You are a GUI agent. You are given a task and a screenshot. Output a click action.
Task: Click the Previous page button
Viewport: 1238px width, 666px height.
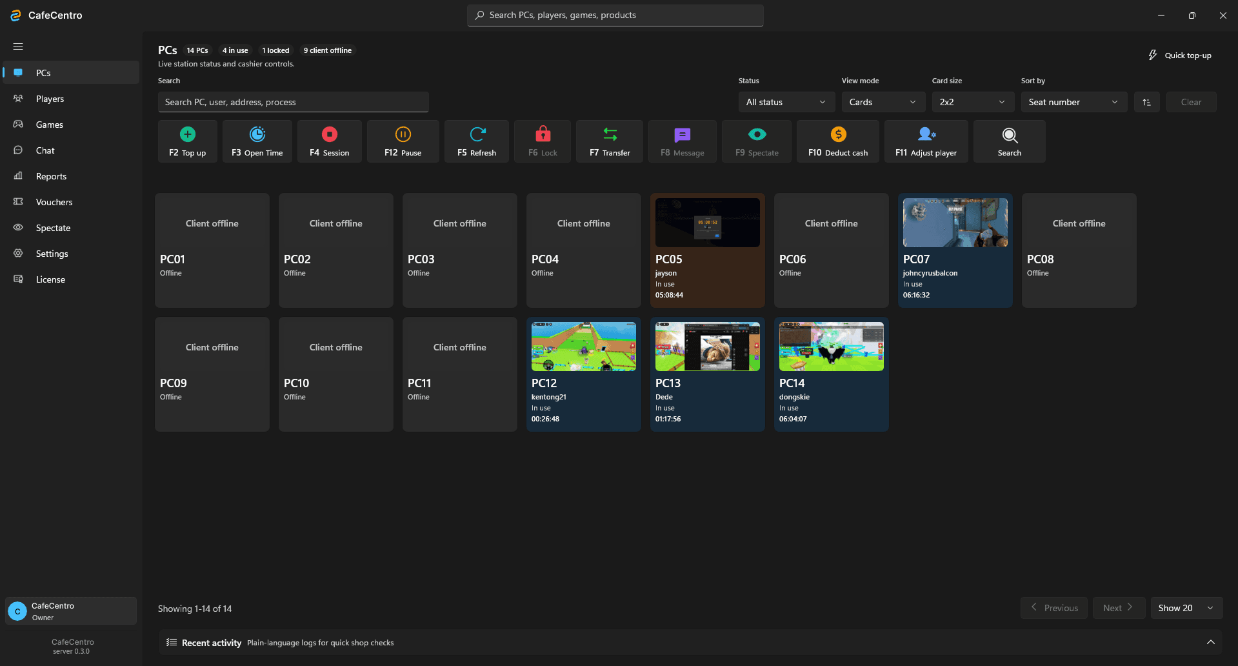(1054, 608)
